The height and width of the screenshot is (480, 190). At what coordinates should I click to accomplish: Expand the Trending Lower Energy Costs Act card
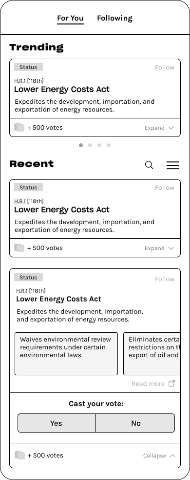[159, 128]
